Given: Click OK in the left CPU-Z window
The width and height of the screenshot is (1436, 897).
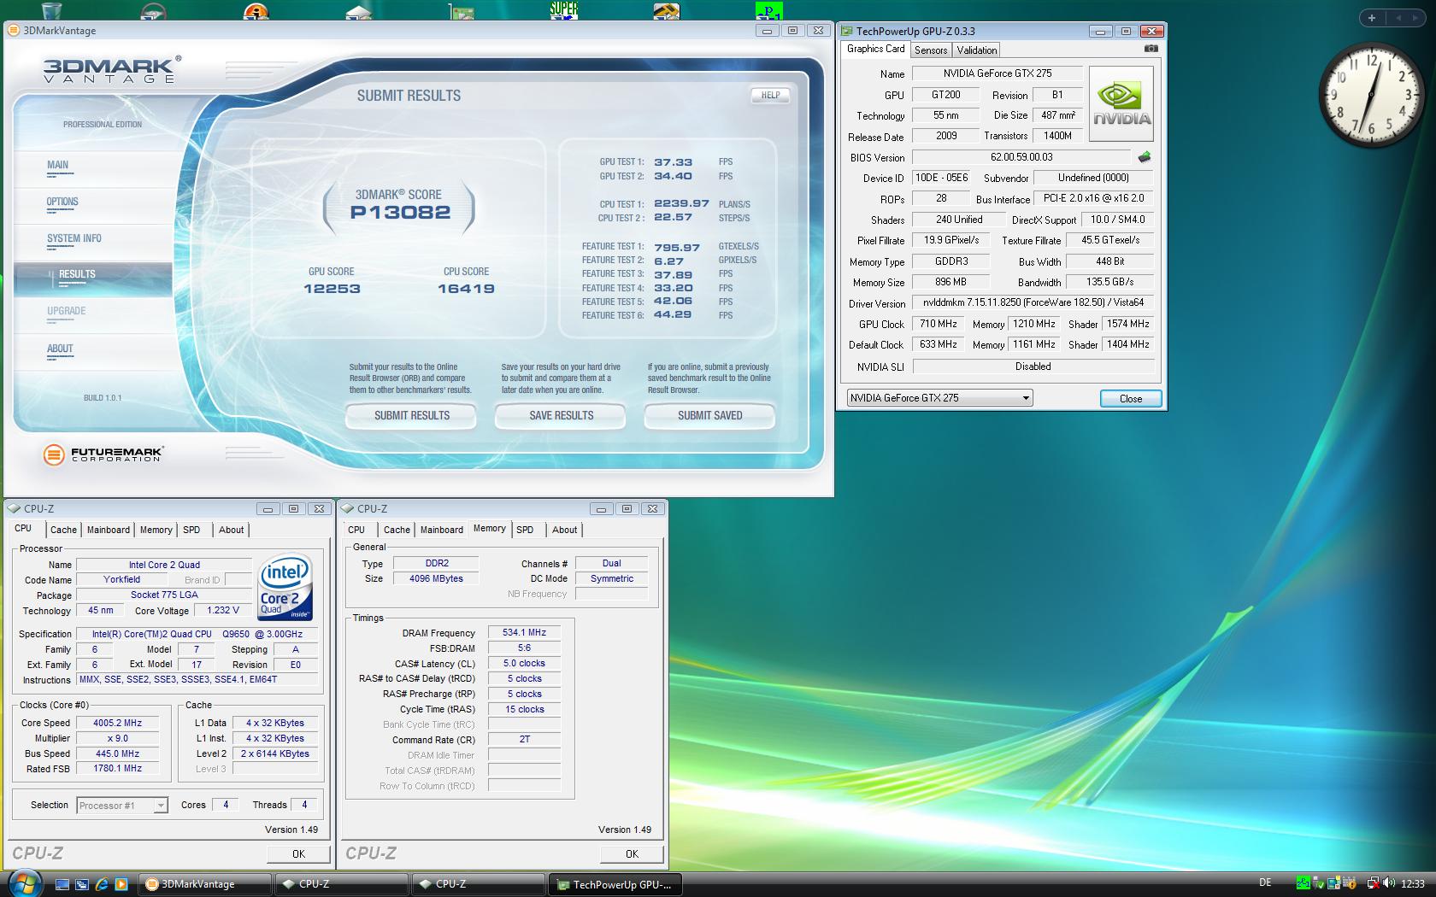Looking at the screenshot, I should click(x=298, y=853).
